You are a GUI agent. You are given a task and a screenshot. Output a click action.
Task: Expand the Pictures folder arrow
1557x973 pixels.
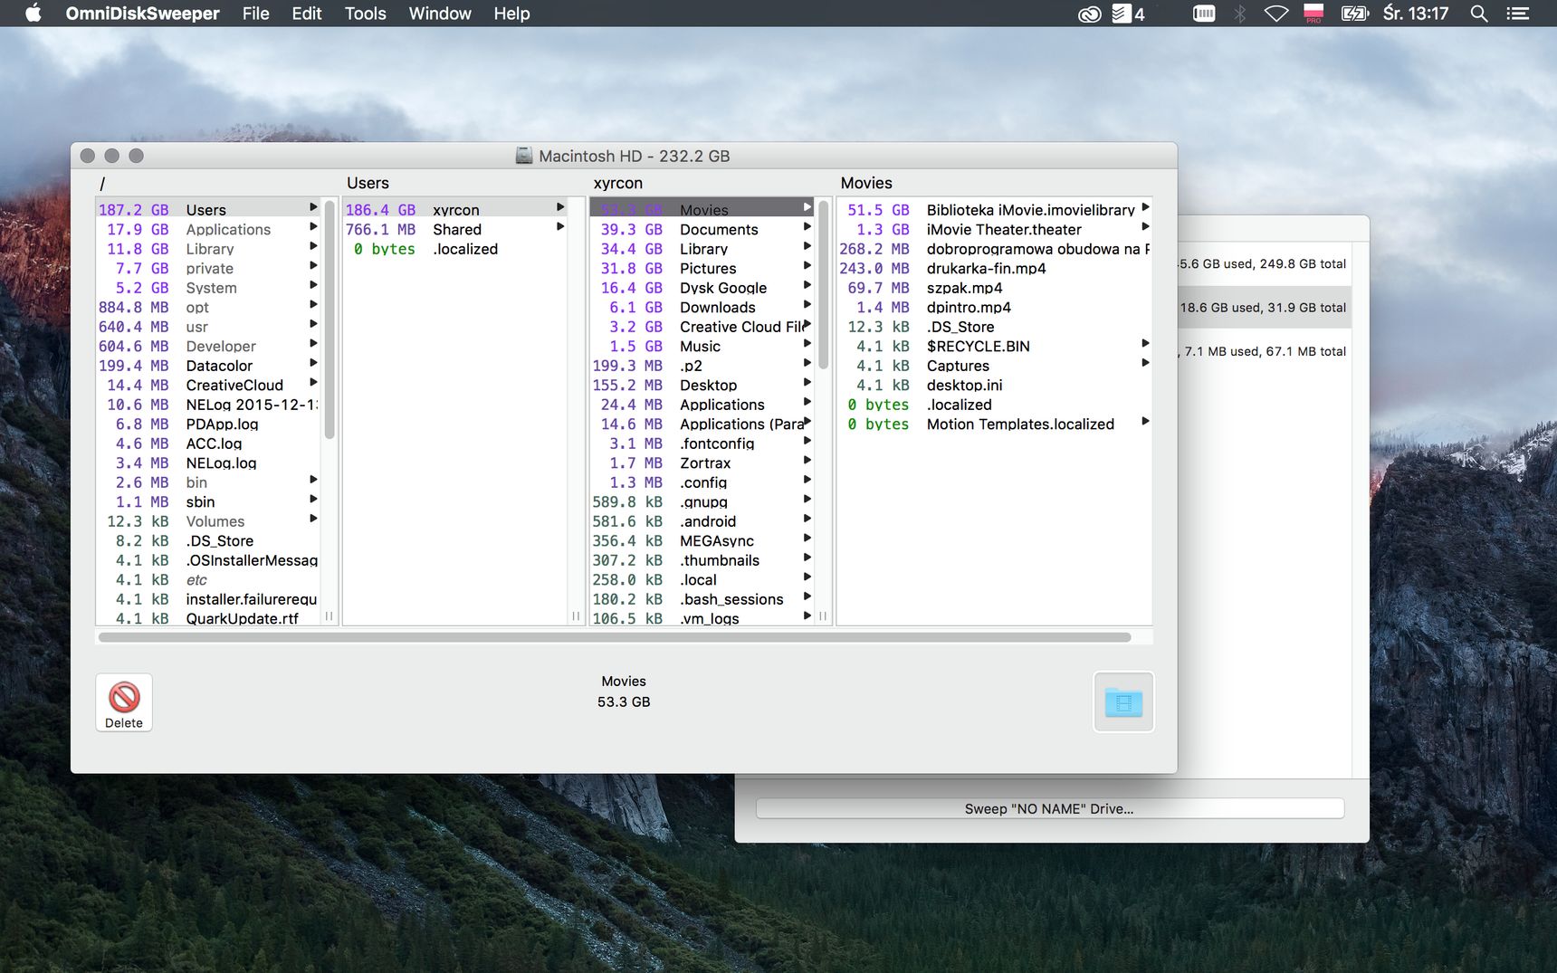click(807, 266)
